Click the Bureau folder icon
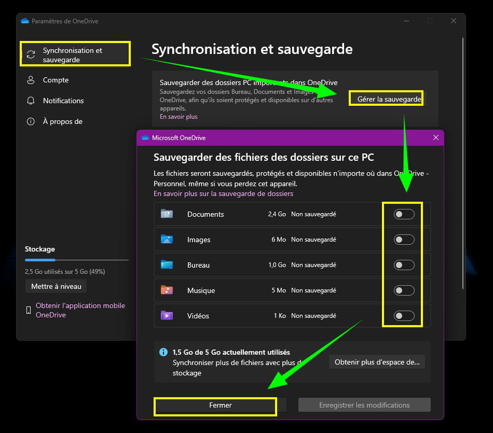This screenshot has height=433, width=493. 167,264
